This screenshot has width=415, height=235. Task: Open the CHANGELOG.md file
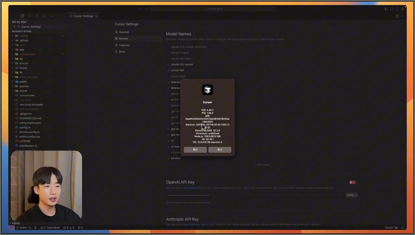[30, 118]
